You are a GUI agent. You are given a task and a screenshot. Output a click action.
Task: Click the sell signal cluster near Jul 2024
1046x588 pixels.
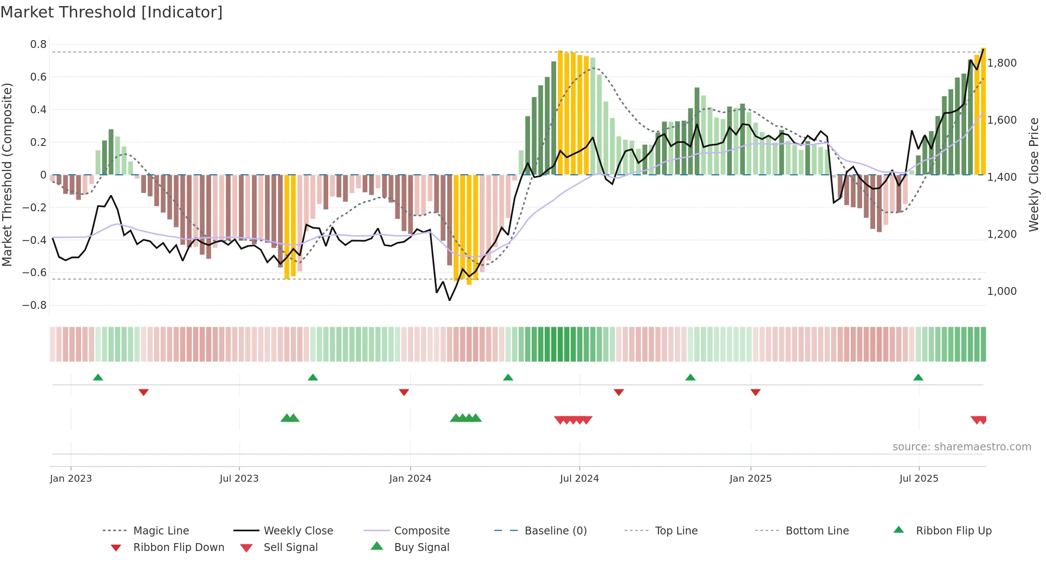(573, 420)
